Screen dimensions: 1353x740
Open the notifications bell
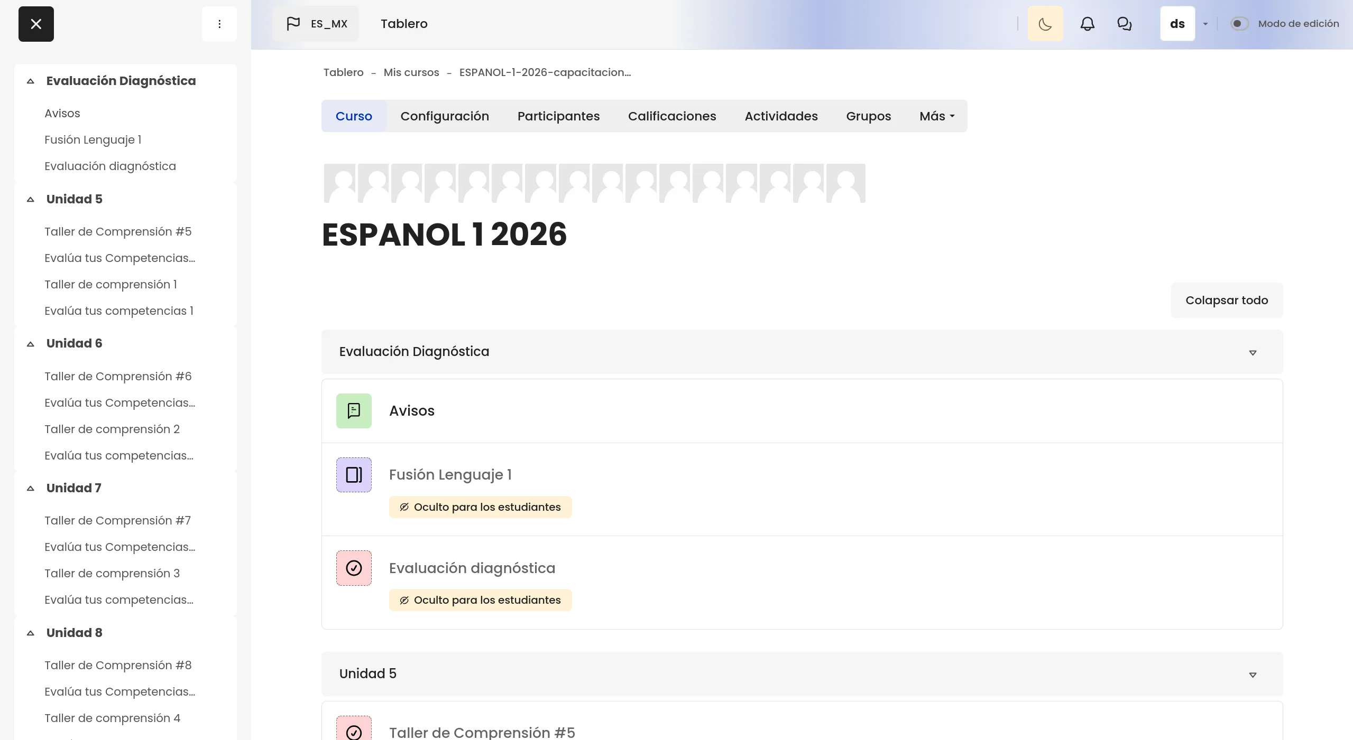tap(1087, 24)
